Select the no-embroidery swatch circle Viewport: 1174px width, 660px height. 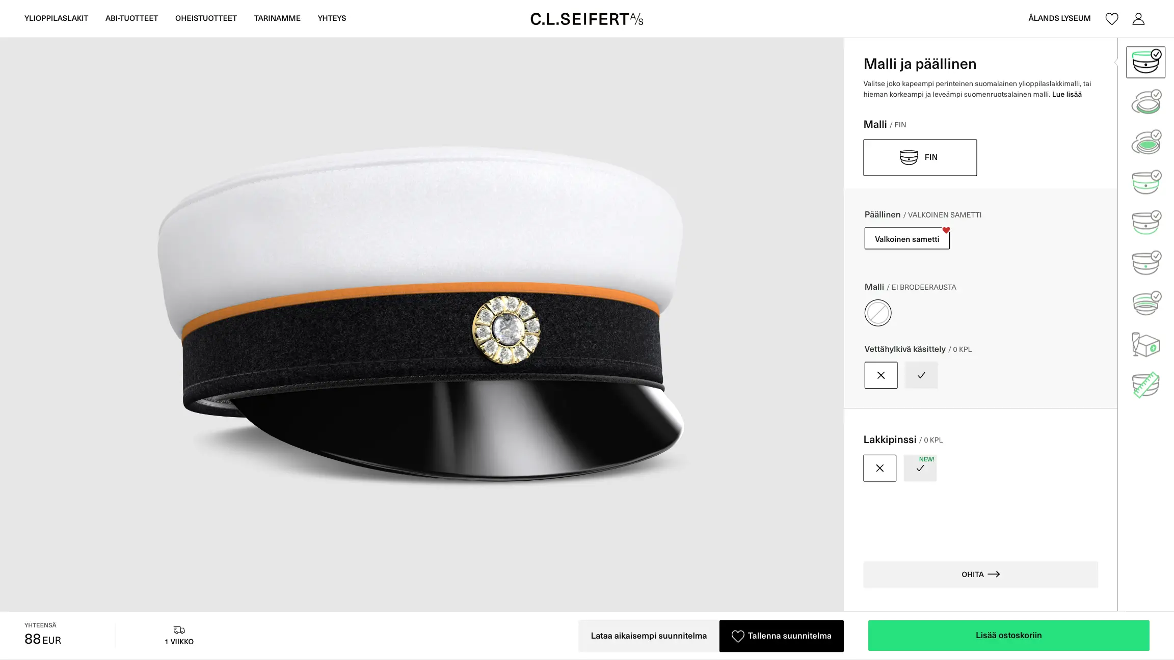coord(878,313)
